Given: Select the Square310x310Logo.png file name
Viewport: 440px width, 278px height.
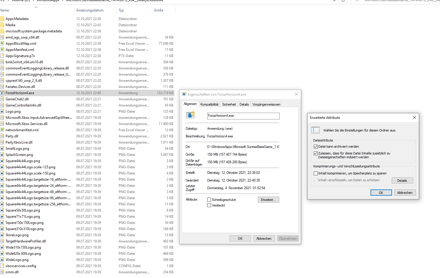Looking at the screenshot, I should [24, 229].
